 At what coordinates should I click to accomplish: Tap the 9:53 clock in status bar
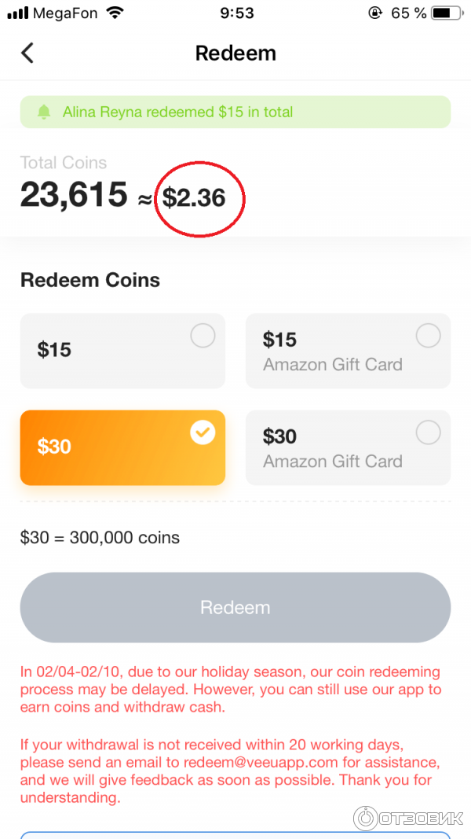(237, 13)
